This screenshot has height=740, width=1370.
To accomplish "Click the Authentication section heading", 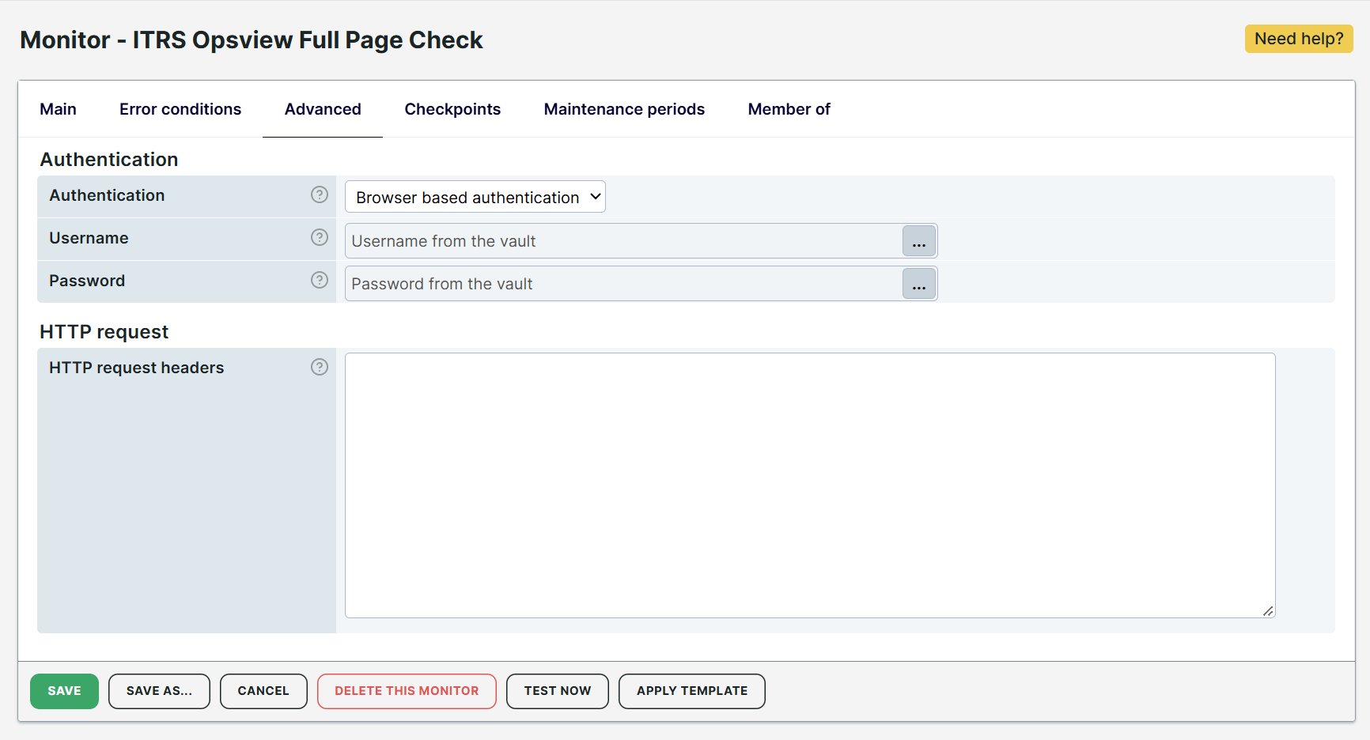I will click(x=109, y=159).
